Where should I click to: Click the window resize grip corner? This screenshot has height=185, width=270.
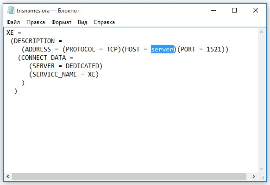pyautogui.click(x=262, y=177)
